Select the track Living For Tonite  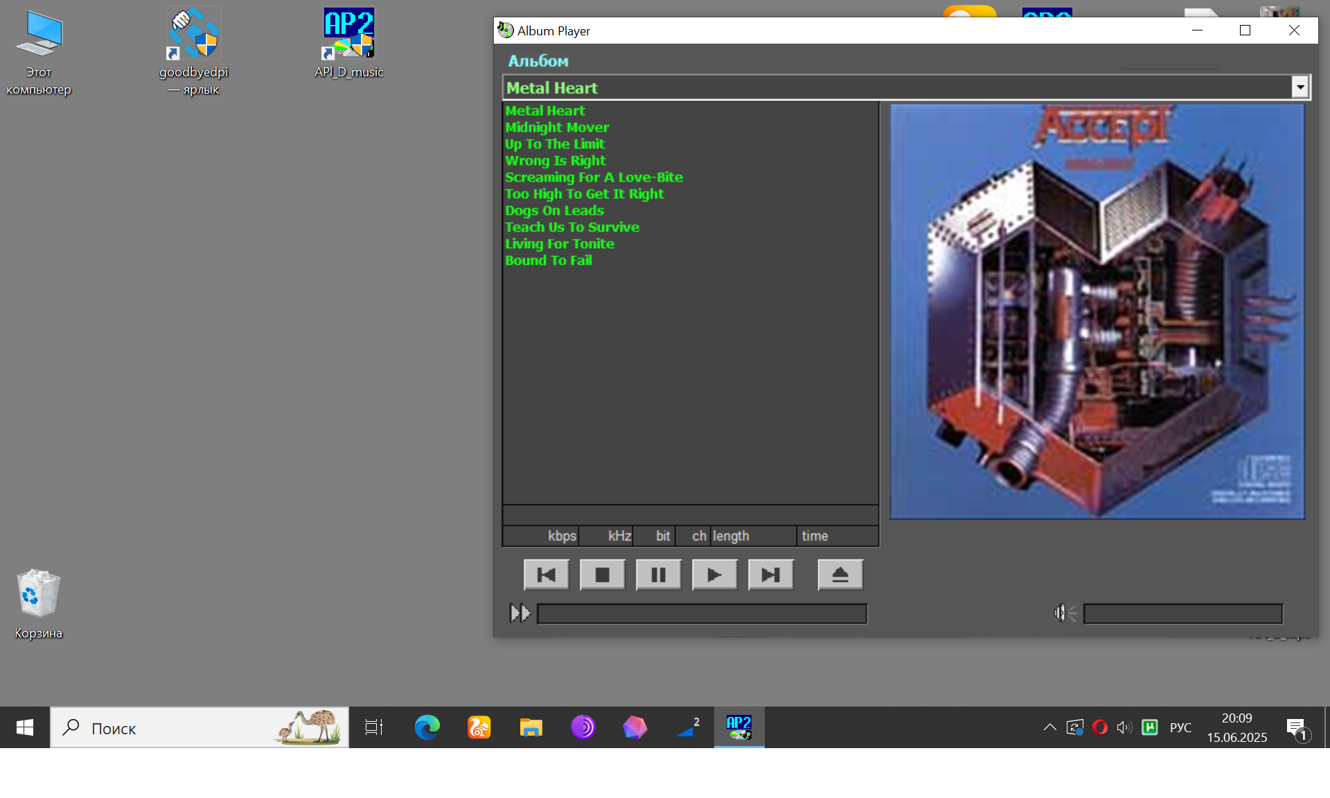pos(560,244)
